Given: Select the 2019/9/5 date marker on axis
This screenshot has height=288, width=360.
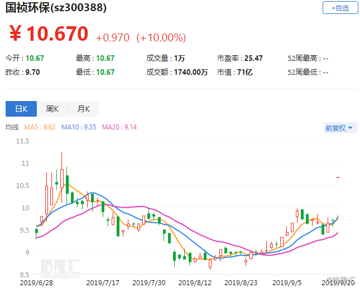Looking at the screenshot, I should 287,282.
